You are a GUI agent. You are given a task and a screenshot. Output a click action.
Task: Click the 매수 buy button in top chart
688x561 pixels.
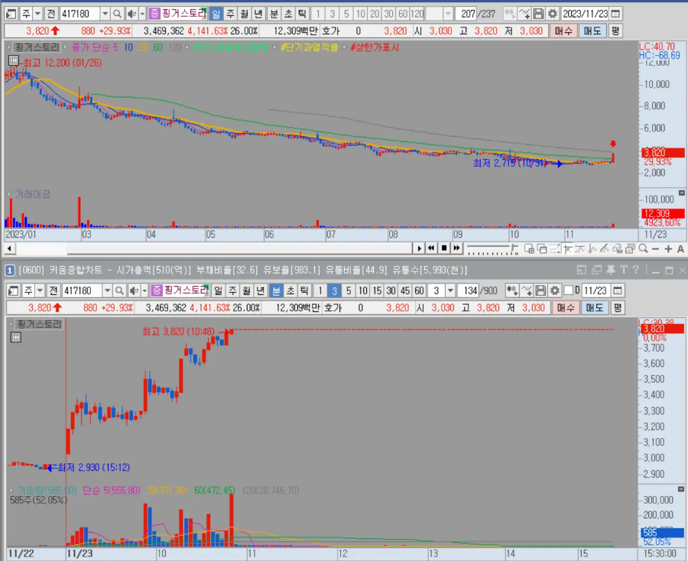click(563, 31)
